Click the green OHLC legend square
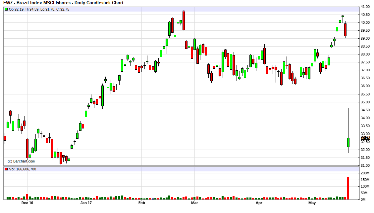Viewport: 374px width, 213px height. coord(6,9)
